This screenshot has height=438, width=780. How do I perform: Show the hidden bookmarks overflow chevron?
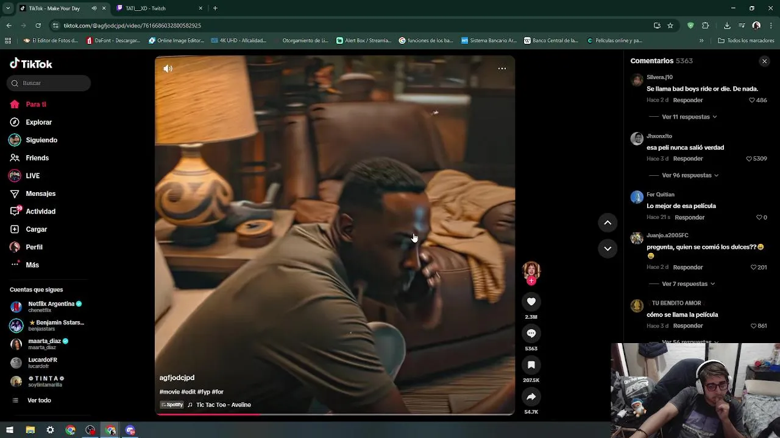(701, 41)
